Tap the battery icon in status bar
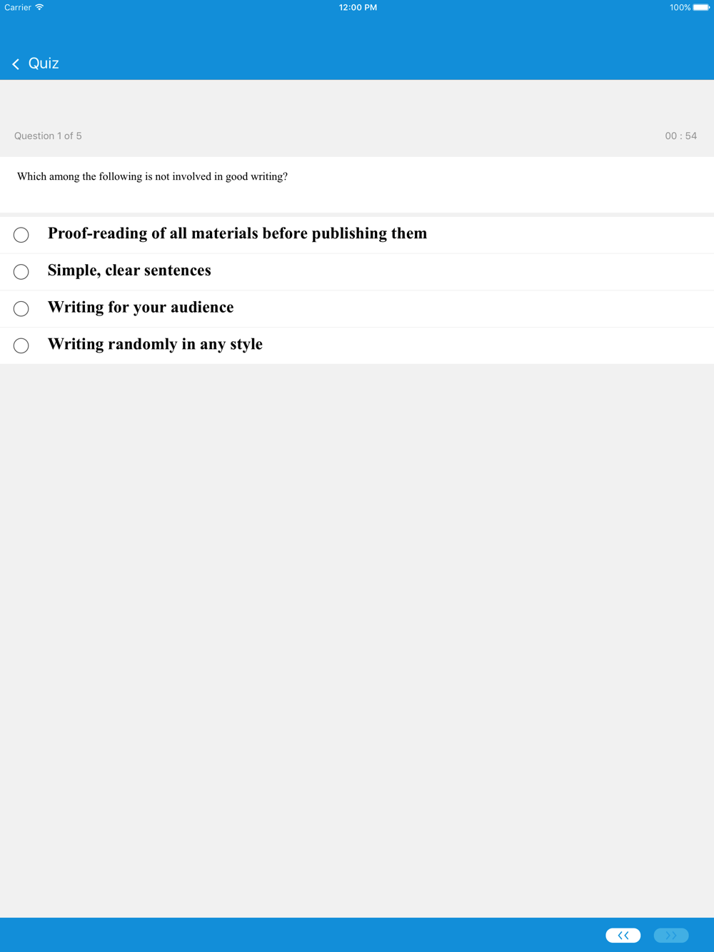Viewport: 714px width, 952px height. coord(701,7)
